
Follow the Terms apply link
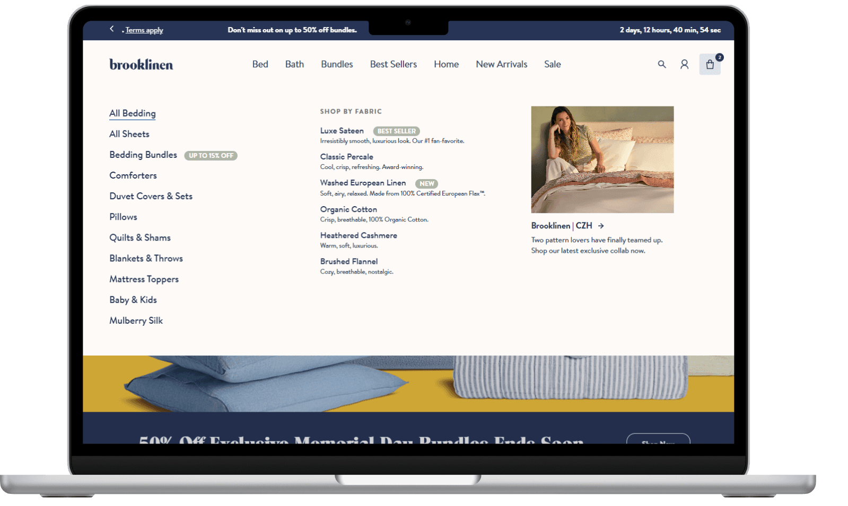(144, 30)
